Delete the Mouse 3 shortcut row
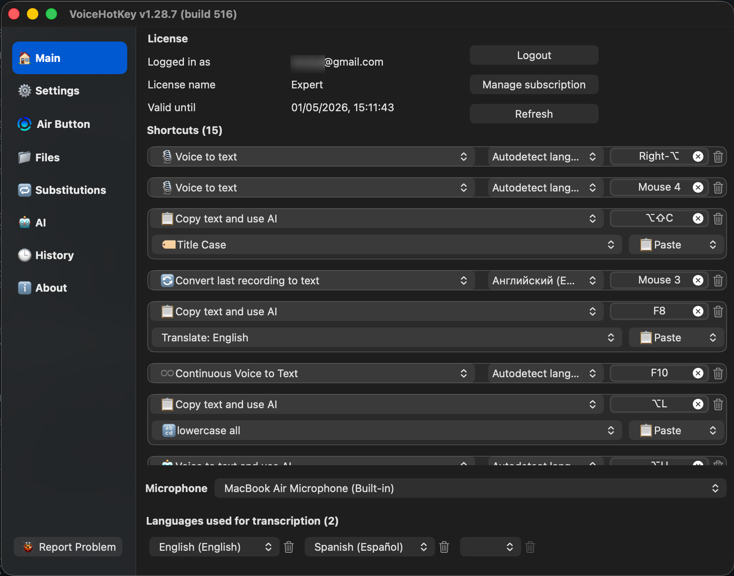 coord(718,281)
